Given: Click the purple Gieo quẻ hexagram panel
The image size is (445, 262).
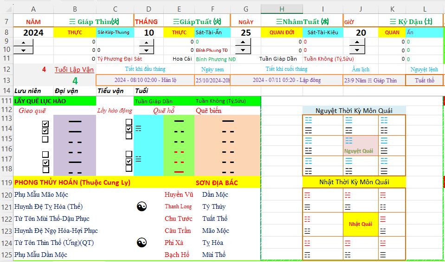Looking at the screenshot, I should pos(75,145).
